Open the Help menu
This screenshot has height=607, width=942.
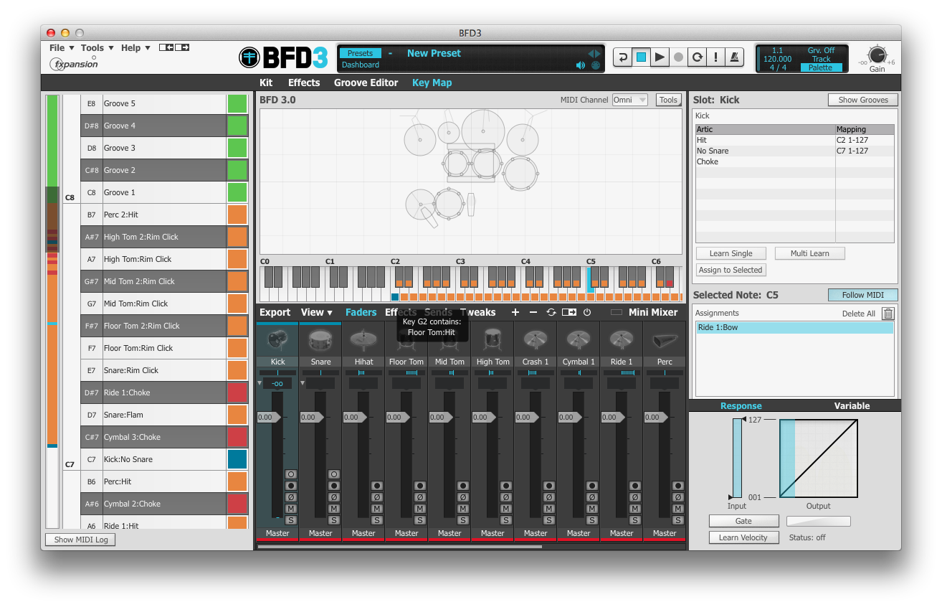135,48
